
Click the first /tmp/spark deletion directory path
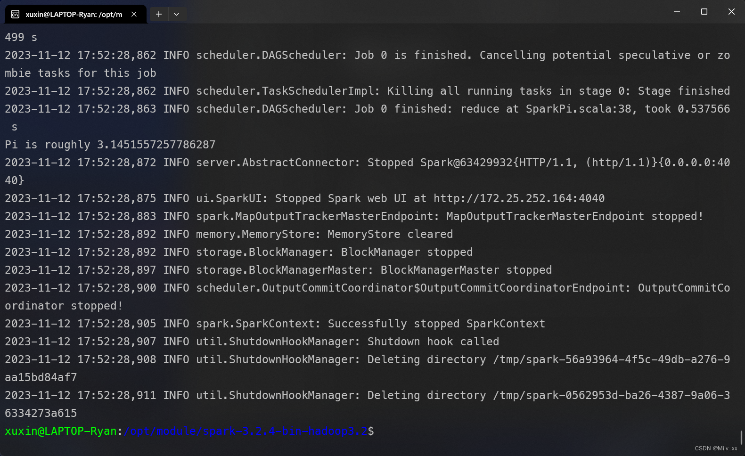610,359
